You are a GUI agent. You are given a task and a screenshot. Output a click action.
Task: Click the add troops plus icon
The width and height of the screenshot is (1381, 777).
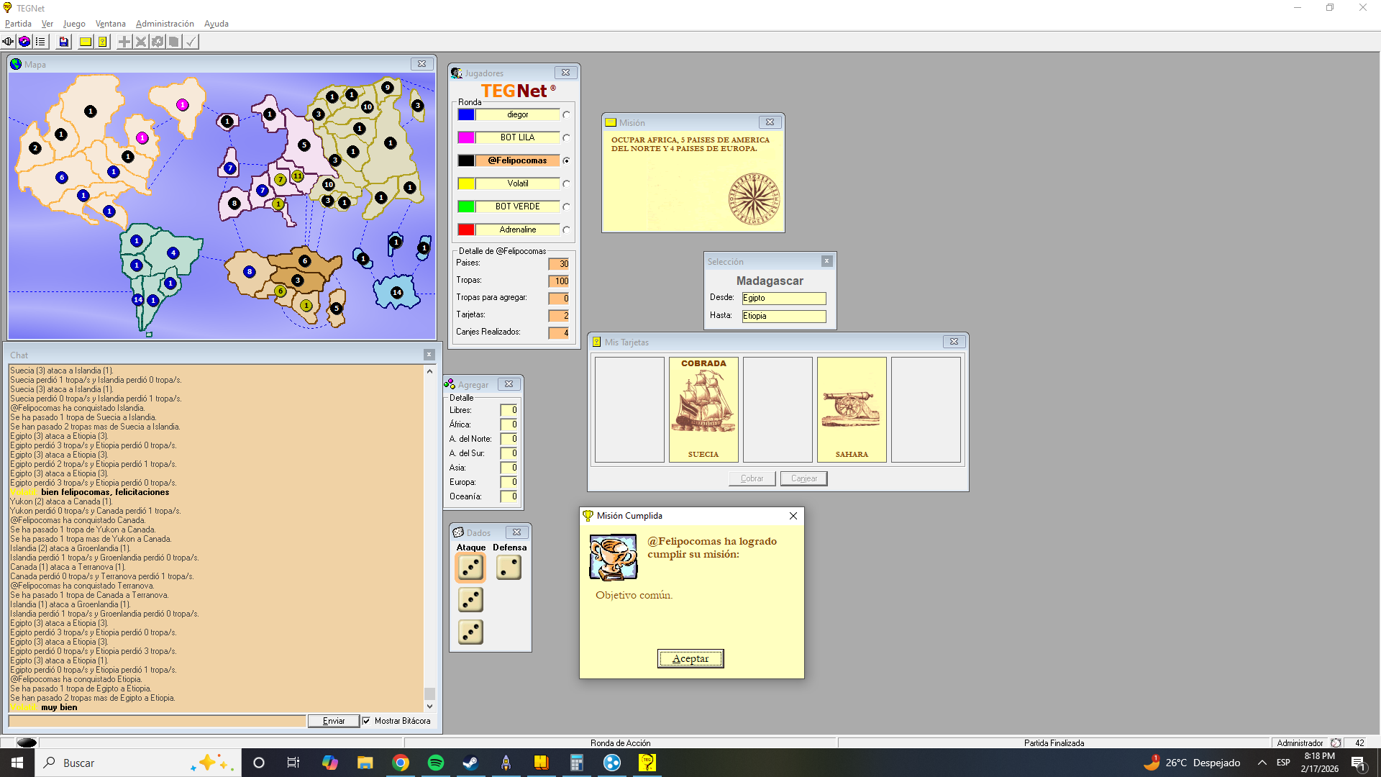coord(124,42)
